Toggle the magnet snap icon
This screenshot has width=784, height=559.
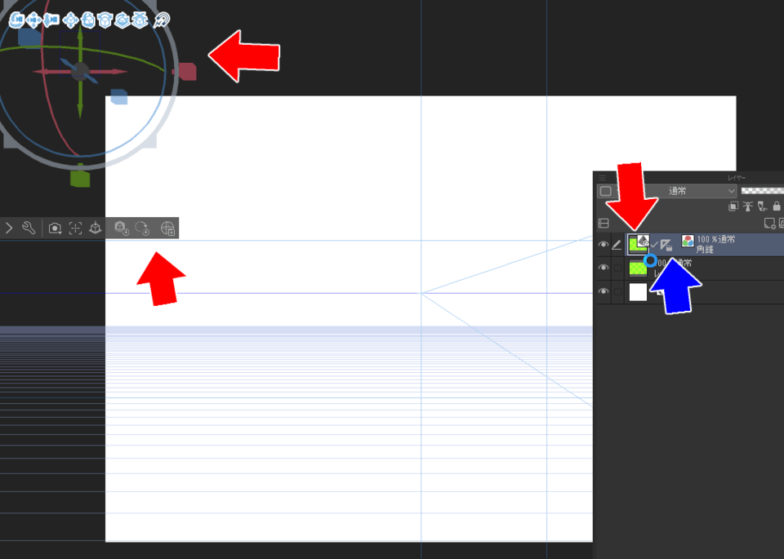pyautogui.click(x=162, y=20)
